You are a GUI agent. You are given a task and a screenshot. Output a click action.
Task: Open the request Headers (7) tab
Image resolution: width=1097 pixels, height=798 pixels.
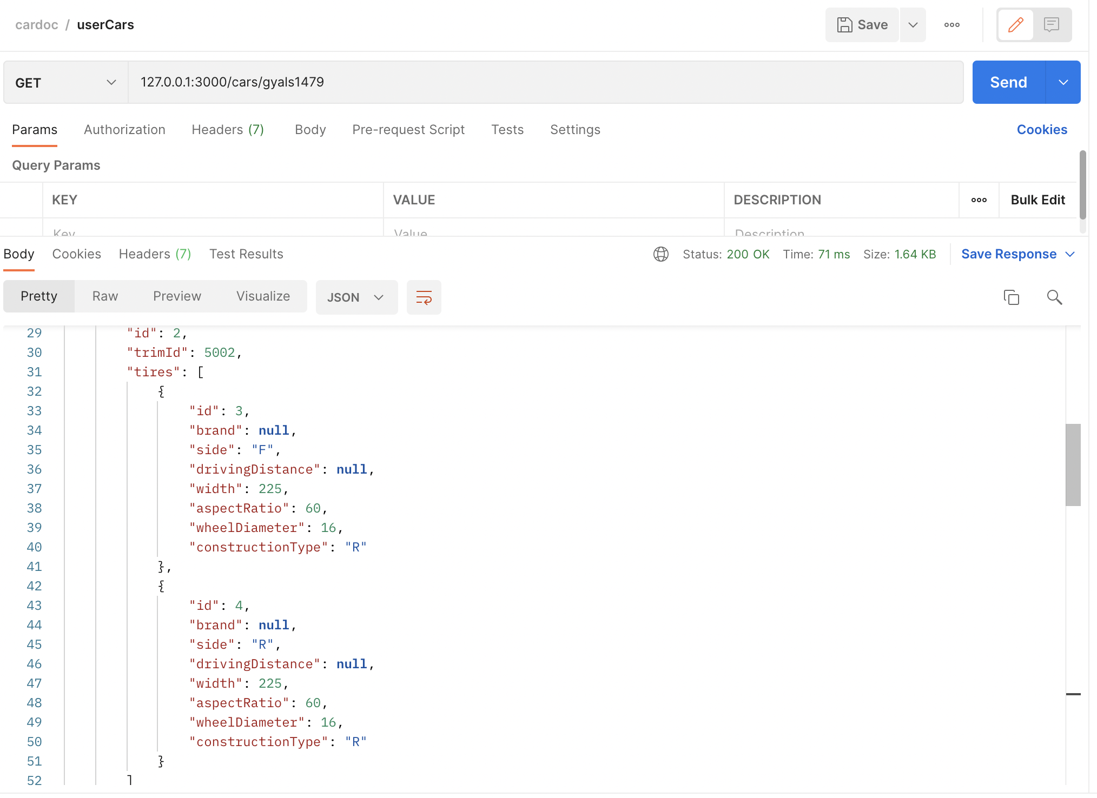(x=228, y=130)
